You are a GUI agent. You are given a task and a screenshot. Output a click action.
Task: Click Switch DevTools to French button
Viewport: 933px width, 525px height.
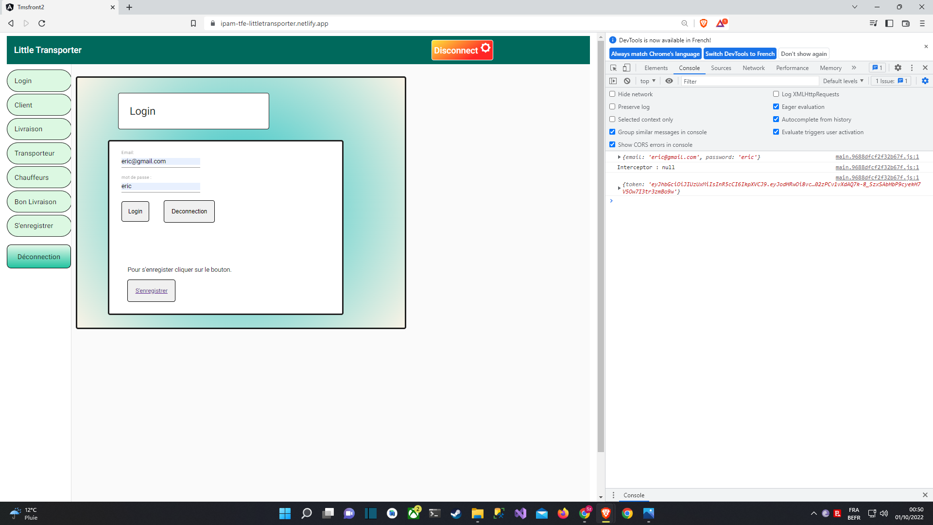(x=740, y=54)
